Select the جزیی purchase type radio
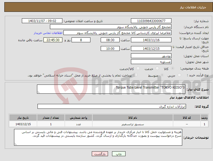This screenshot has width=213, height=161. [179, 75]
